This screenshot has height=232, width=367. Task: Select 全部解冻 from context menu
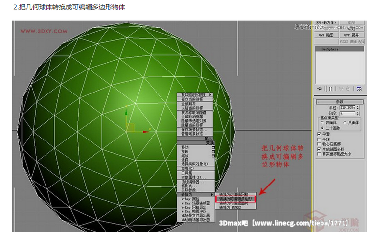coord(195,104)
